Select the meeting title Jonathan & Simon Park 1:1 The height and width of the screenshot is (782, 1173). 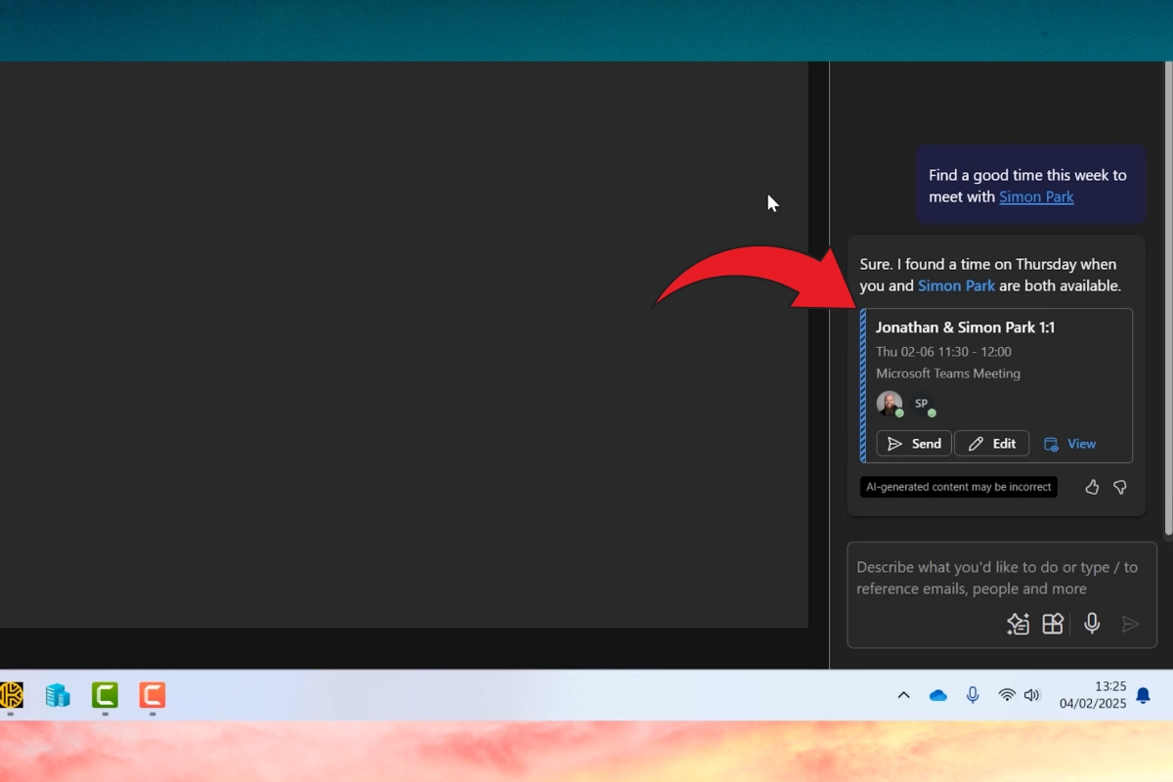965,327
